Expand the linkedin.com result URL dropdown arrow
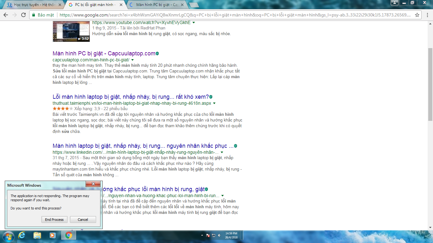 click(222, 152)
